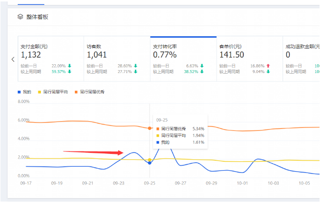Click the 1,132 payment amount value
The image size is (320, 202).
click(x=31, y=54)
